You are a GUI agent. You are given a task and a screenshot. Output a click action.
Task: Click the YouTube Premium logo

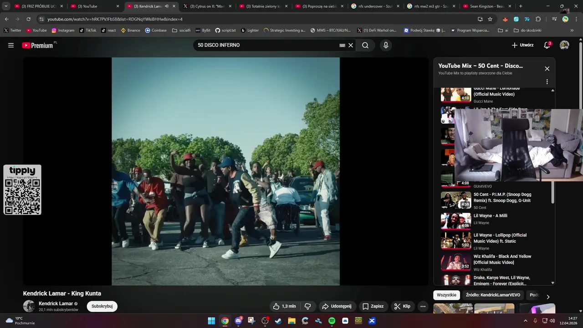(37, 45)
